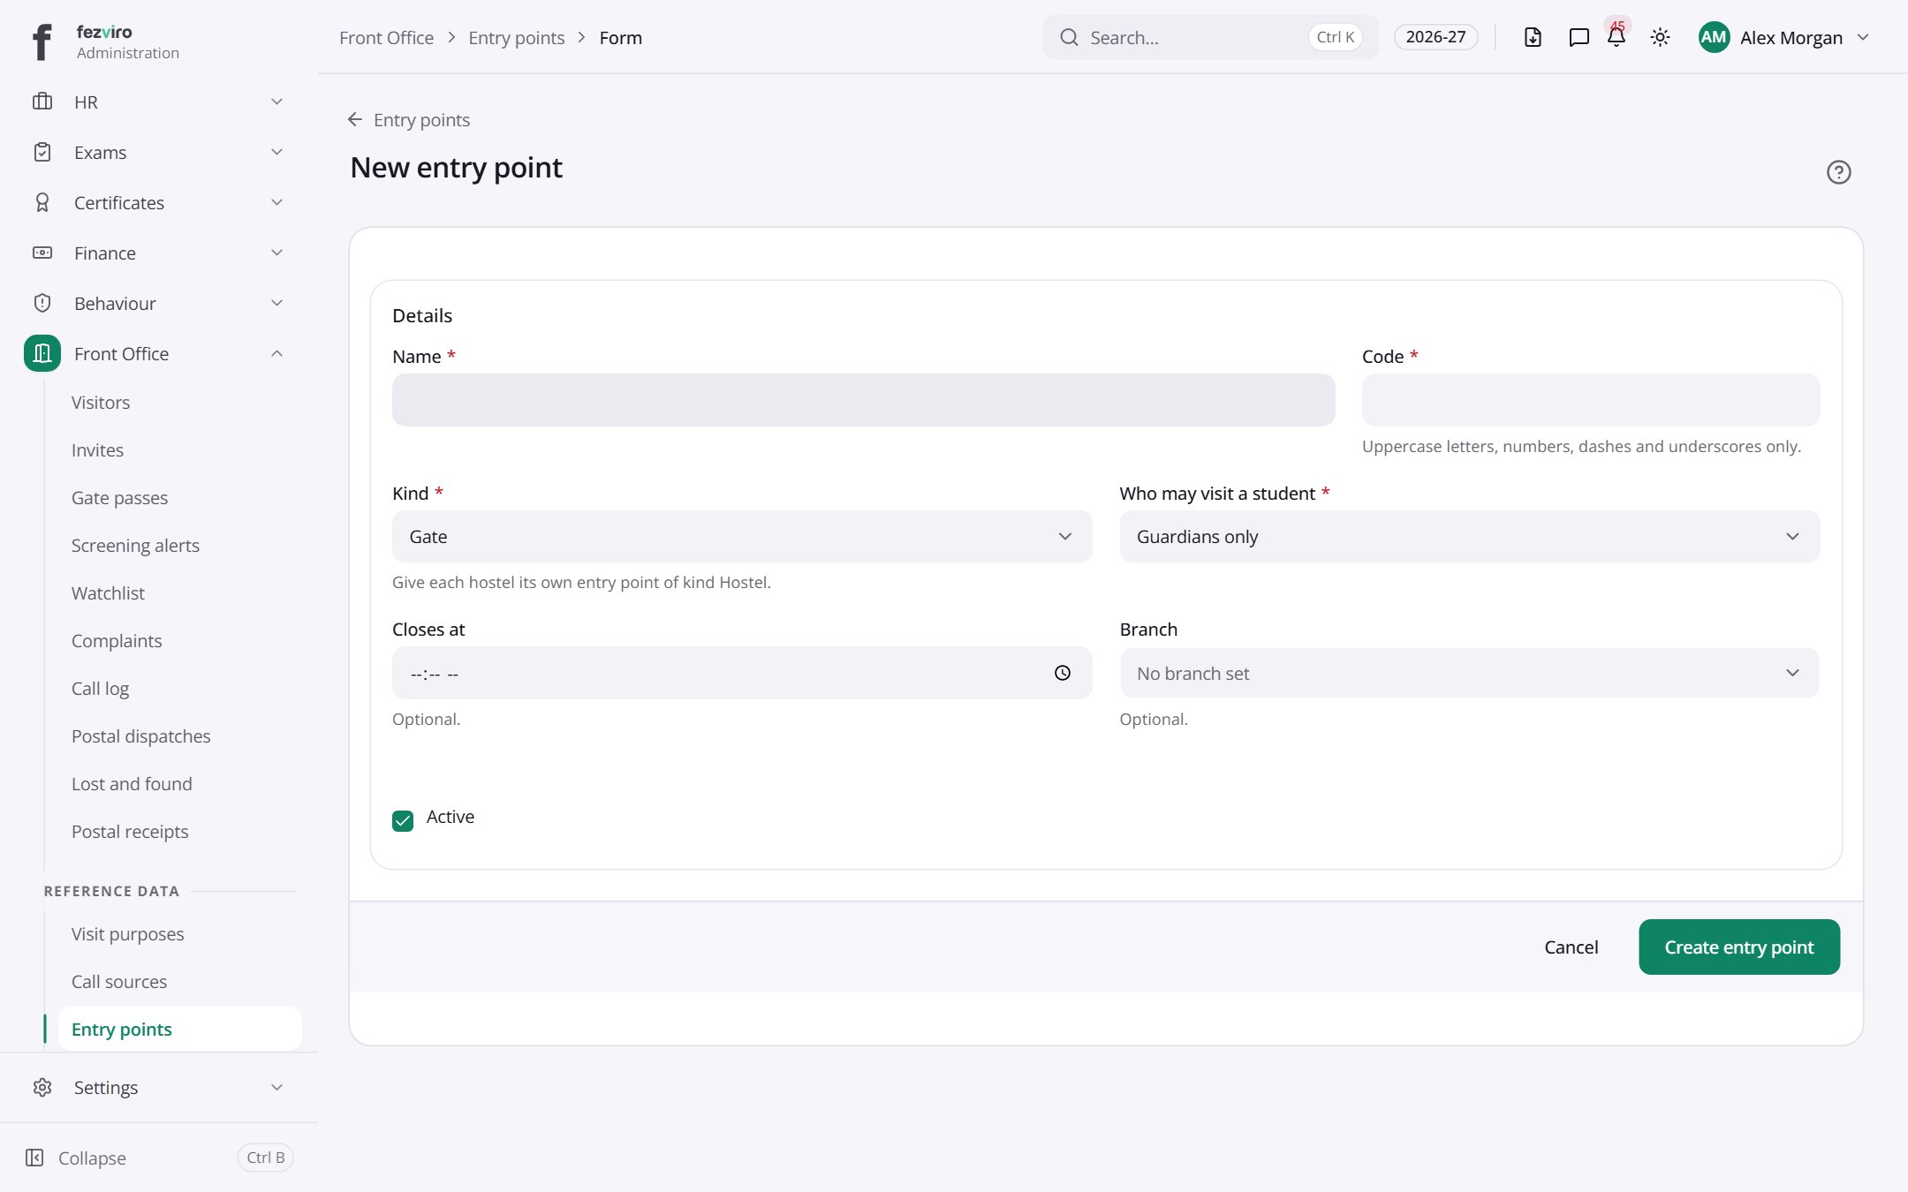The width and height of the screenshot is (1908, 1192).
Task: Click the Certificates ribbon icon
Action: [x=42, y=202]
